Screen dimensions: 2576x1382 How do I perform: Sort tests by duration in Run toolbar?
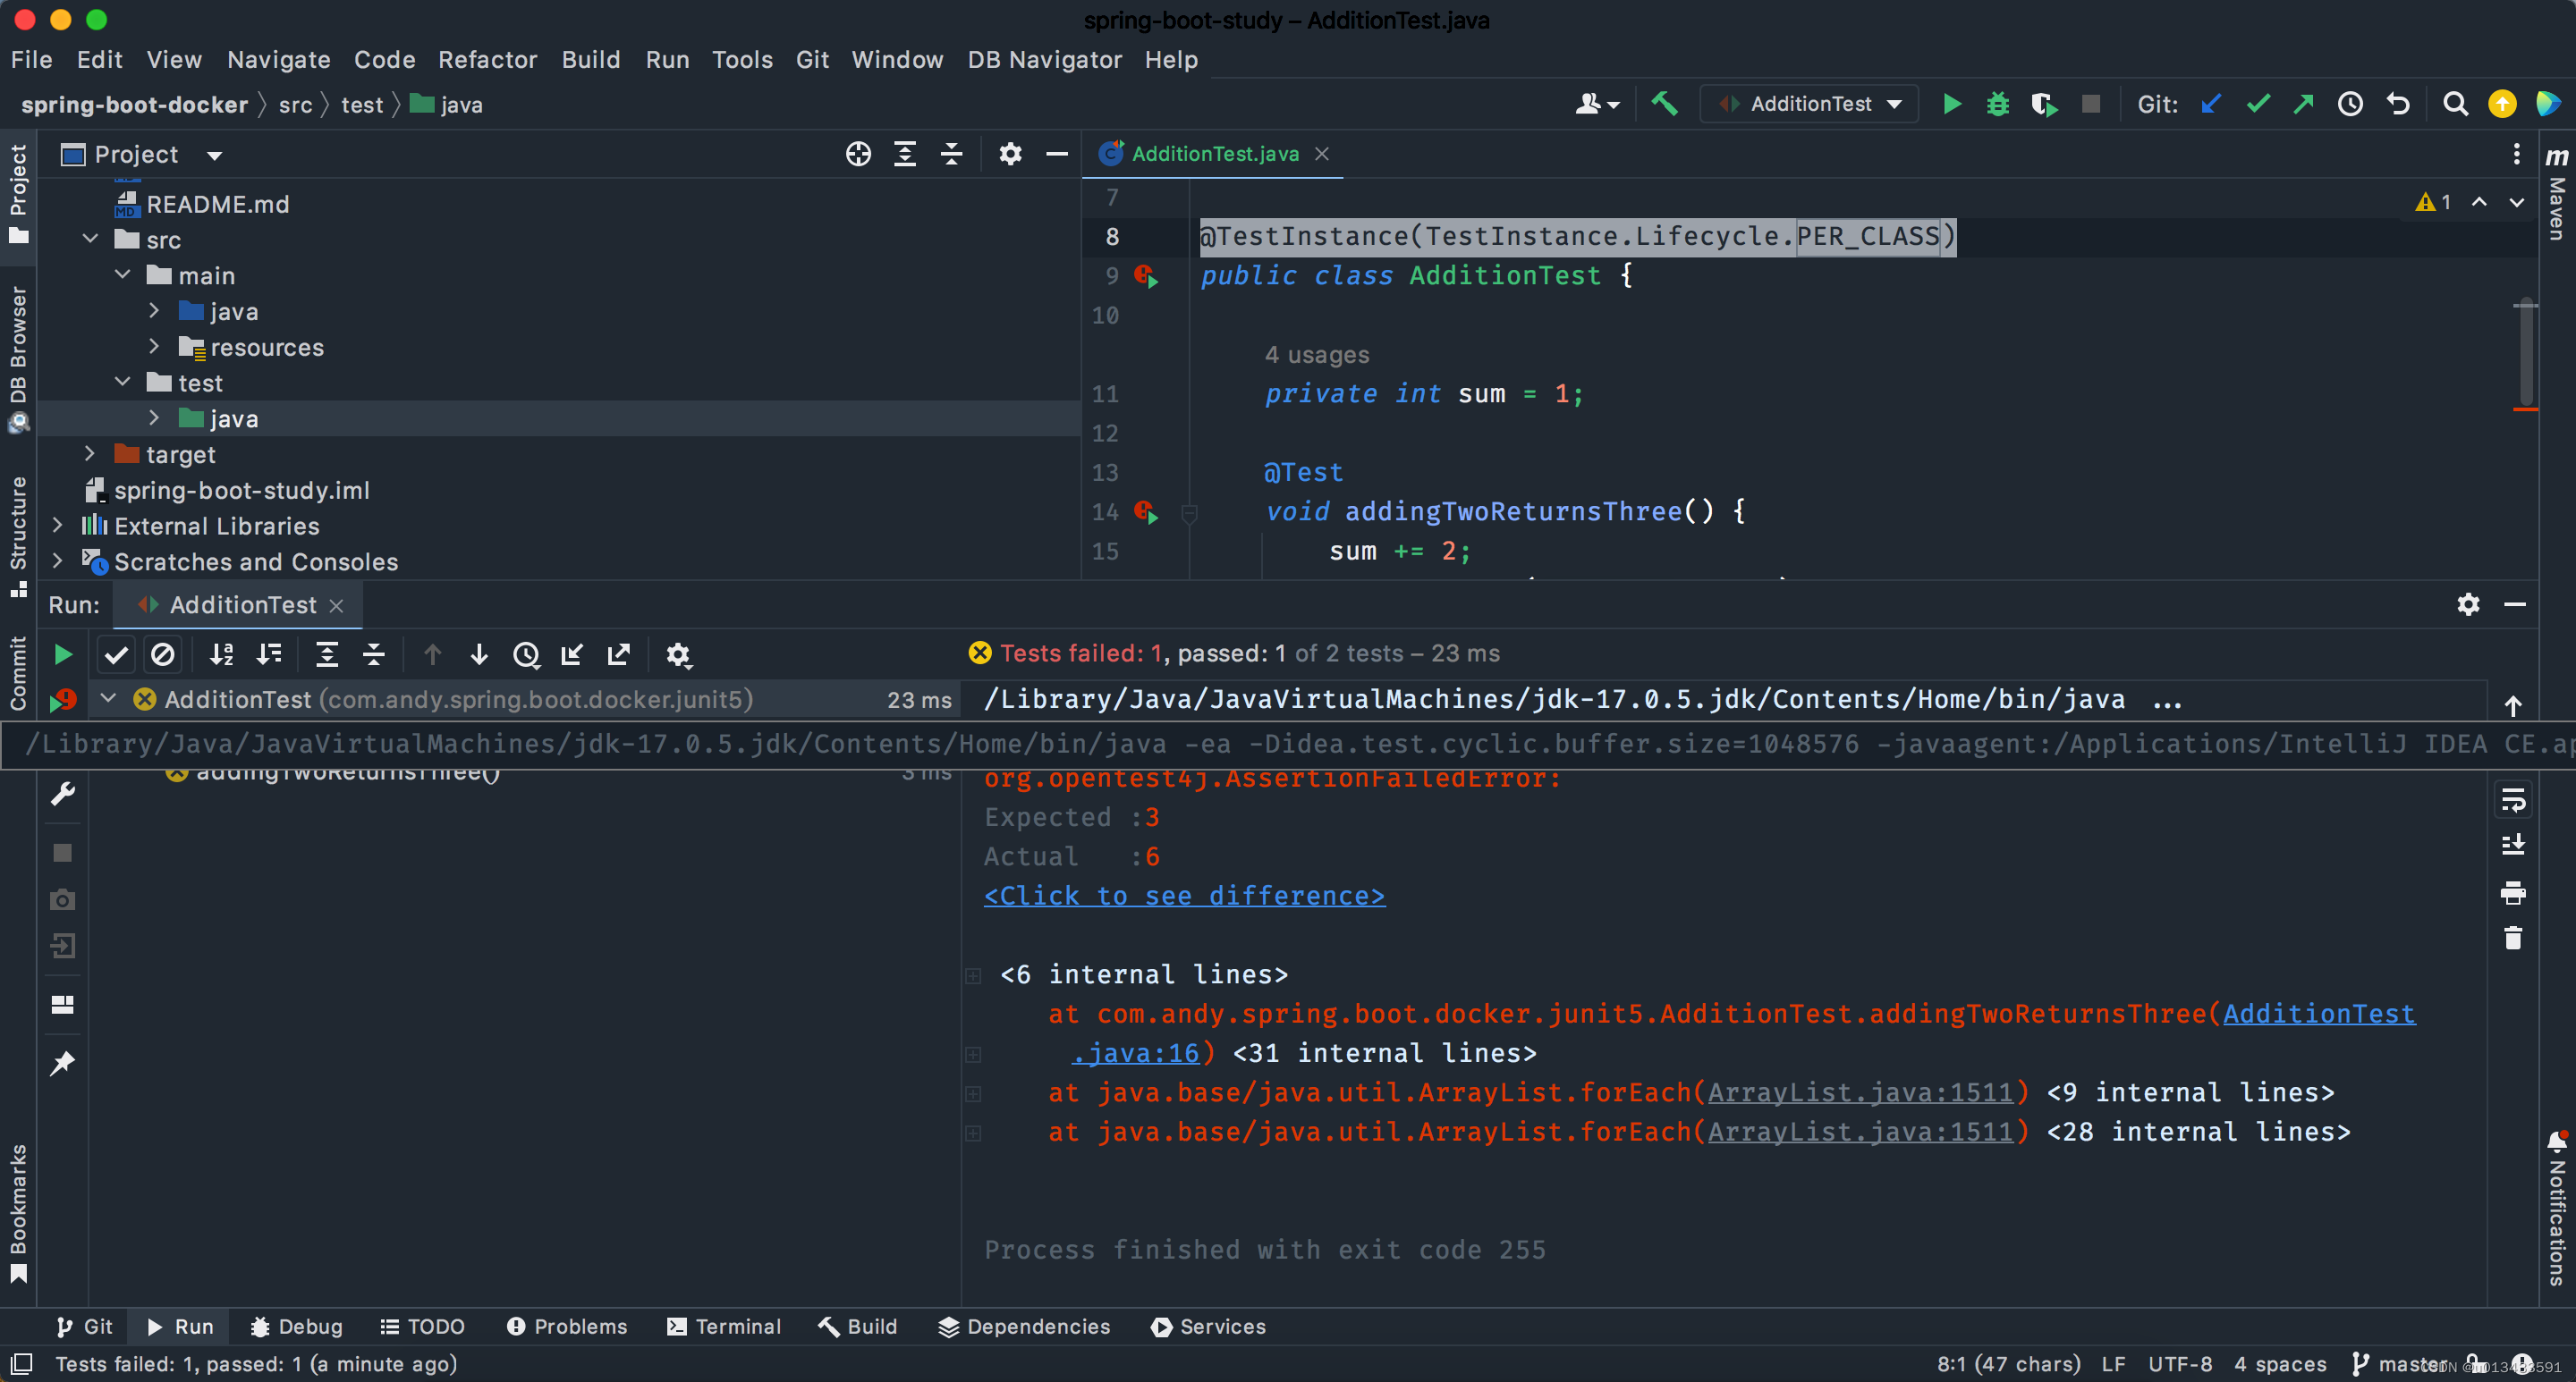pos(269,654)
